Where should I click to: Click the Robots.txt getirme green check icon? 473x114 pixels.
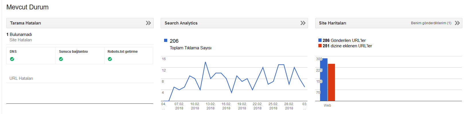tap(110, 59)
